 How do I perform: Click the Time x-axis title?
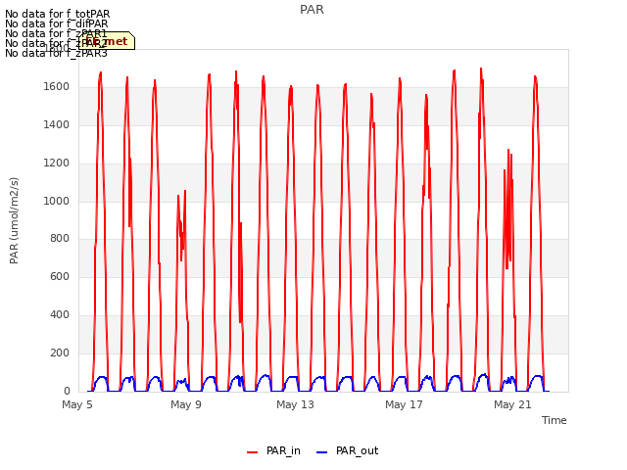[x=555, y=420]
